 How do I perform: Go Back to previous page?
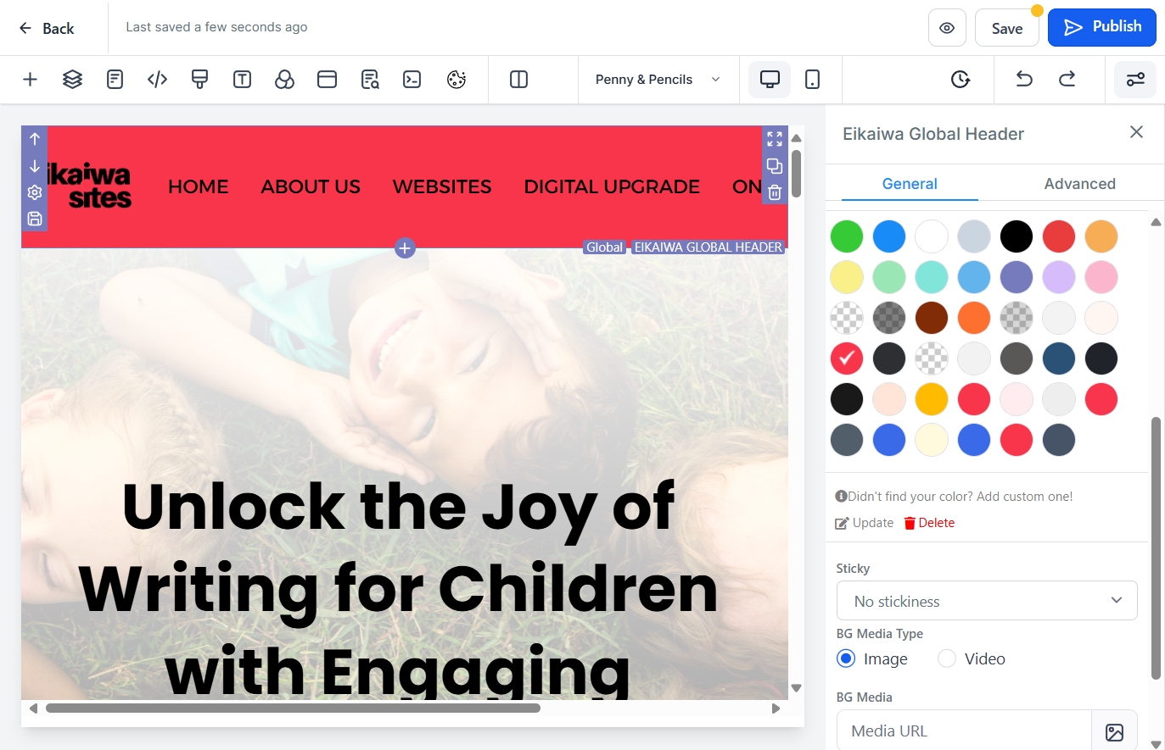coord(47,28)
